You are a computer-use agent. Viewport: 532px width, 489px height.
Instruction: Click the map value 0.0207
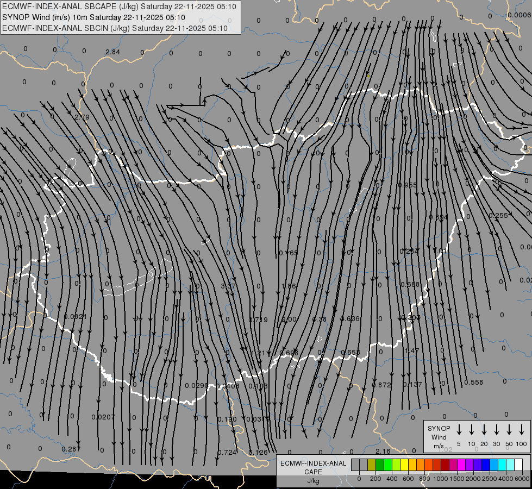click(103, 417)
